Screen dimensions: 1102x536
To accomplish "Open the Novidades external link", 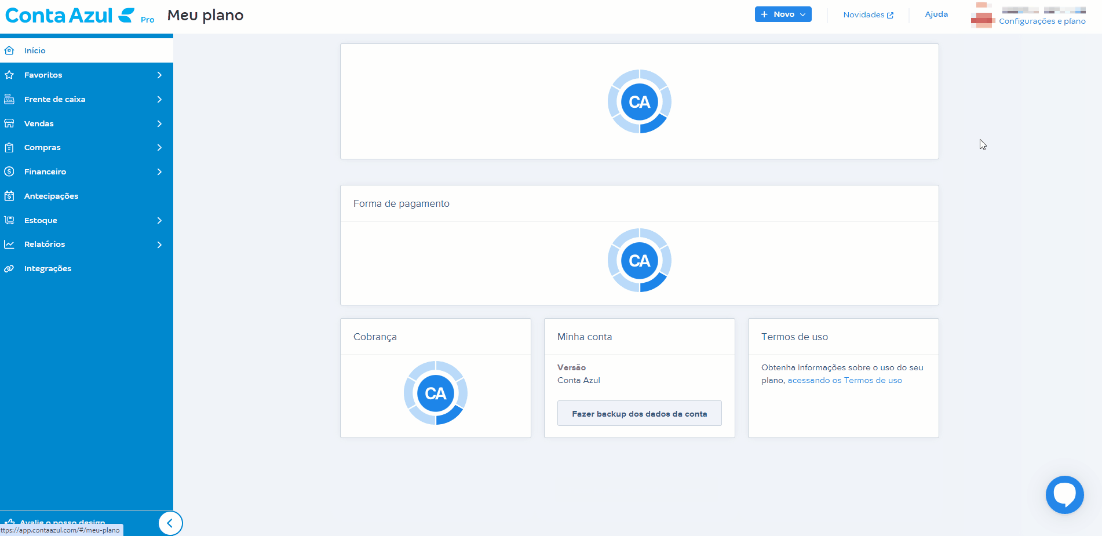I will click(868, 15).
